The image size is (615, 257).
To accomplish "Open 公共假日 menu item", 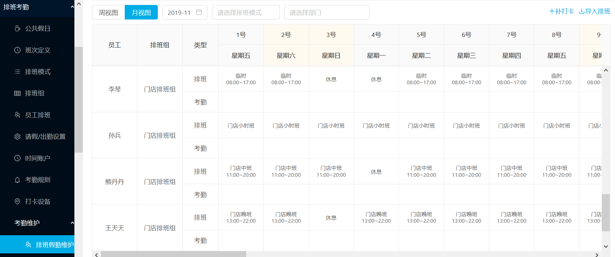I will pyautogui.click(x=37, y=28).
